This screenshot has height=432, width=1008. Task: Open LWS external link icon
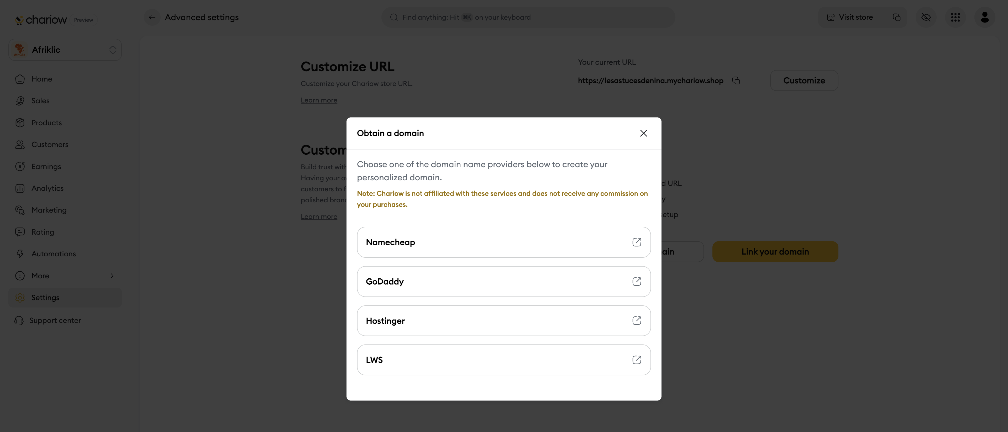click(636, 360)
